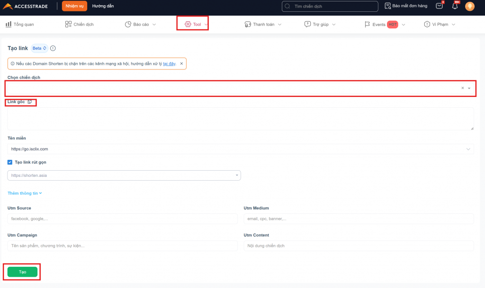Click the Link gốc text area
The image size is (485, 288).
point(240,119)
